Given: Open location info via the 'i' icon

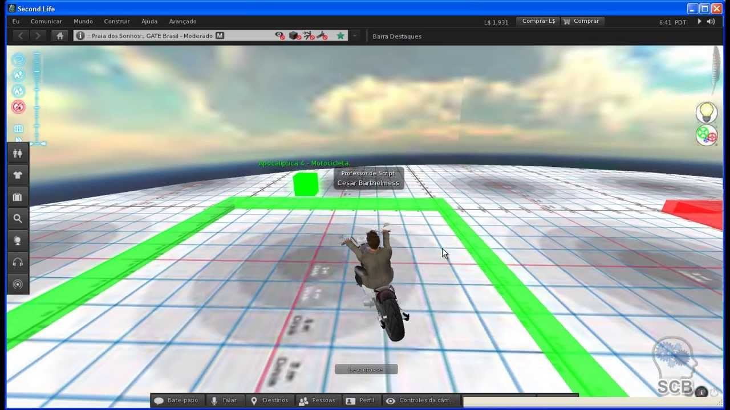Looking at the screenshot, I should [x=80, y=36].
